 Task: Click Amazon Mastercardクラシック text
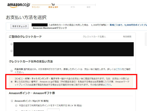(x=50, y=28)
